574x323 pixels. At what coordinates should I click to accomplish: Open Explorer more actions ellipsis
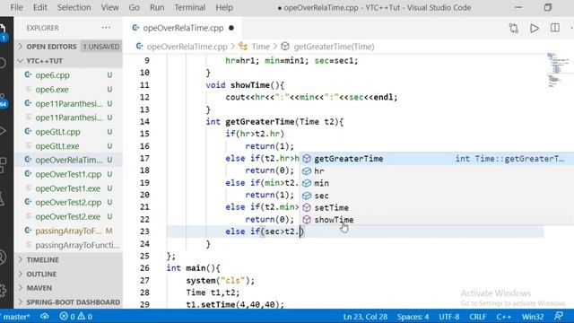point(106,28)
